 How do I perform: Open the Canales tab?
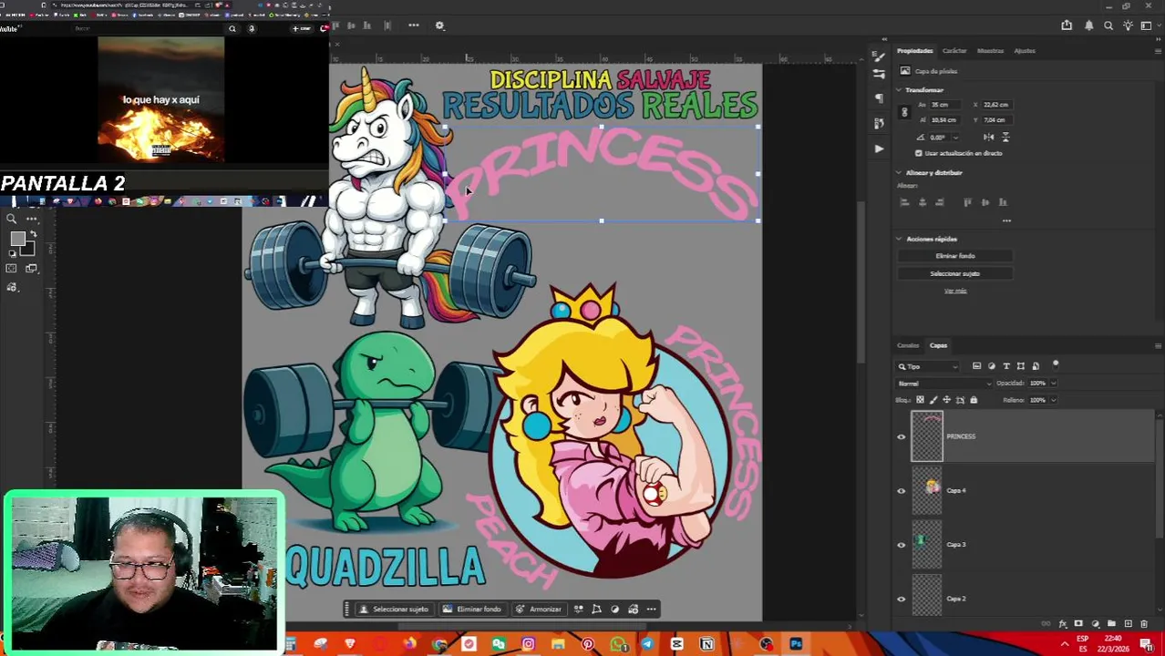point(908,345)
